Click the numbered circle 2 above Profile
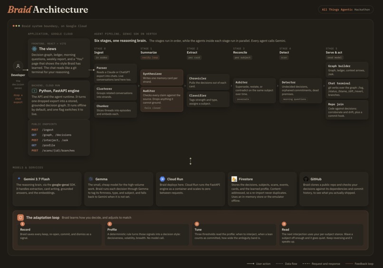Screen dimensions: 383x268 [x=110, y=224]
